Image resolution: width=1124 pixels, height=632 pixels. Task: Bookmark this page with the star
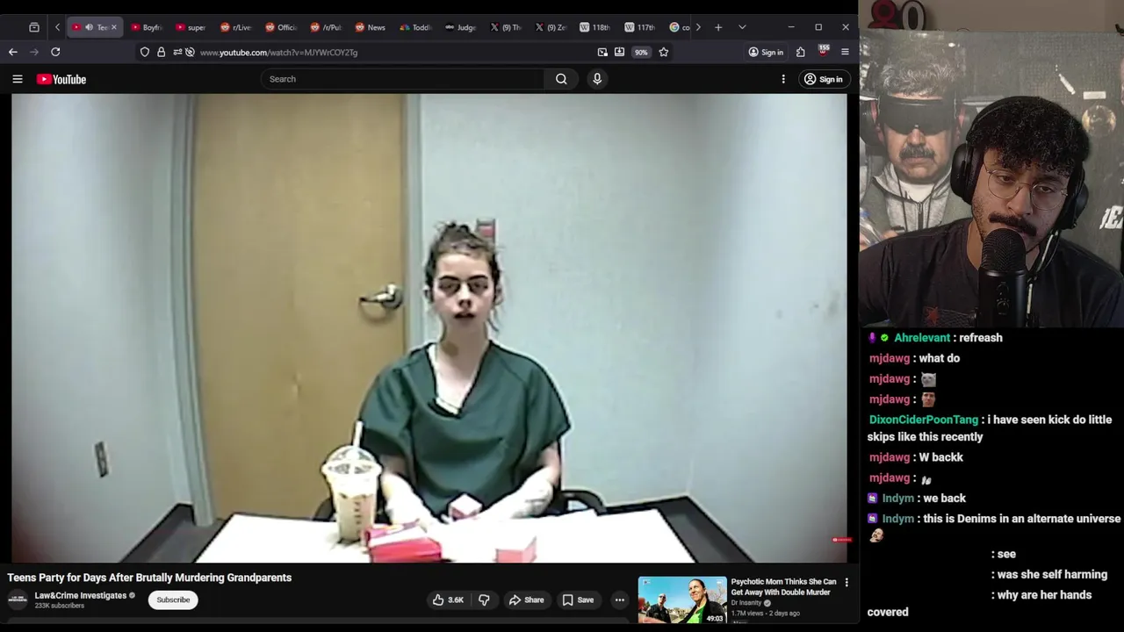pyautogui.click(x=664, y=52)
